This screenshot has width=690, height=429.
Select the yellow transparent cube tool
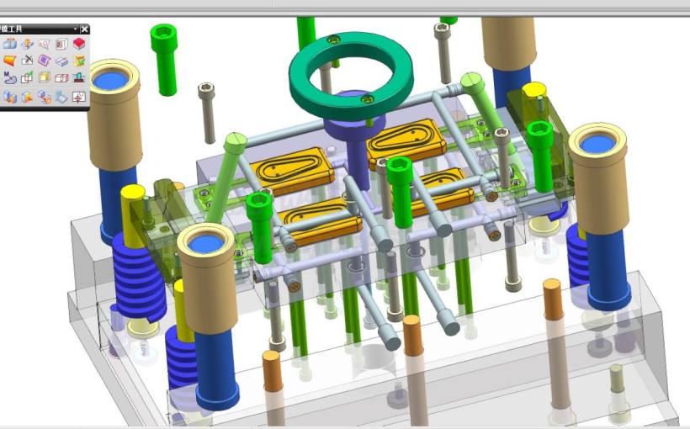45,78
